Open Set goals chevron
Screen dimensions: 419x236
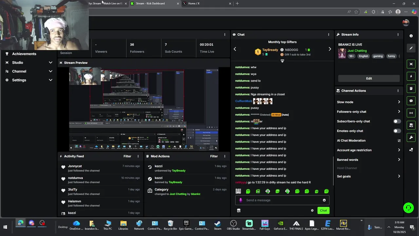click(x=399, y=176)
